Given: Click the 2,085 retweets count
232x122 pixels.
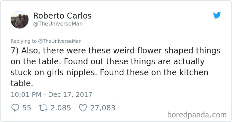Looking at the screenshot, I should [x=61, y=108].
